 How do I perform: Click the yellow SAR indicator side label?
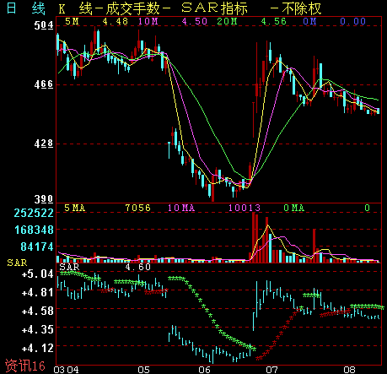(17, 263)
